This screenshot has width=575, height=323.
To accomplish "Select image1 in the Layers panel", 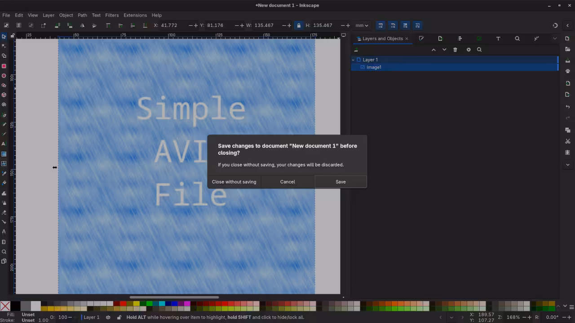I will tap(374, 67).
